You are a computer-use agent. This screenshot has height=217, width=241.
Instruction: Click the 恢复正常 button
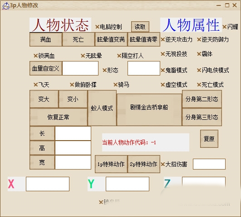pyautogui.click(x=59, y=117)
